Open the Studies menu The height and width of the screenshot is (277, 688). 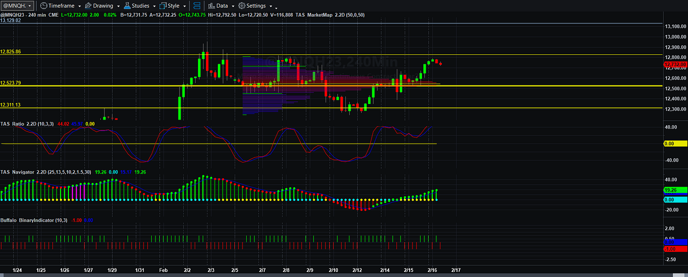coord(140,6)
